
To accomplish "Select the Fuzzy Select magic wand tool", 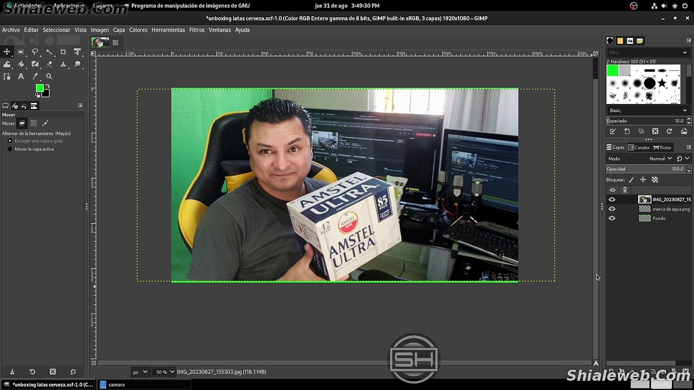I will (49, 52).
